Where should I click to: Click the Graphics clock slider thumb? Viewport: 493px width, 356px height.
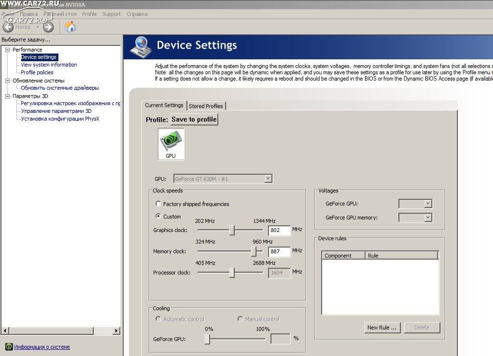(x=232, y=230)
